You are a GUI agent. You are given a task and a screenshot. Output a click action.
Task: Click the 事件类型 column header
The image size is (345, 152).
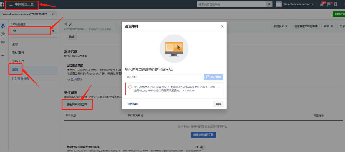click(x=71, y=115)
